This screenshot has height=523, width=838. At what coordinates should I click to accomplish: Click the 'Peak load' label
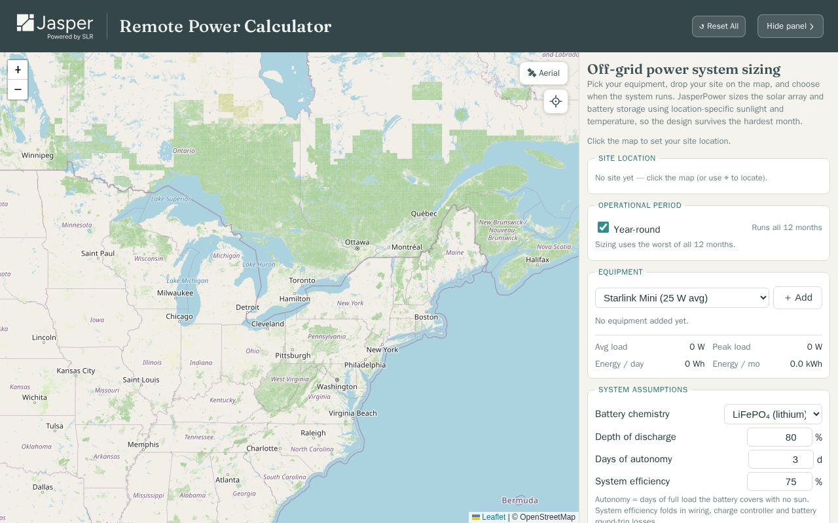coord(731,347)
